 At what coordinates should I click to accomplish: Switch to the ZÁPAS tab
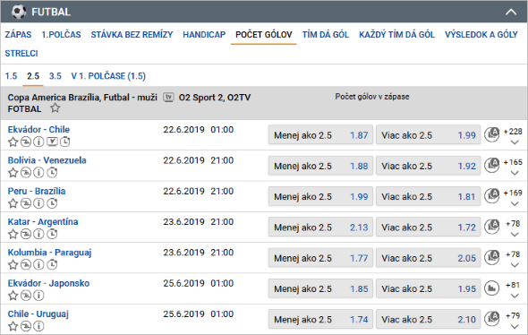click(x=18, y=35)
